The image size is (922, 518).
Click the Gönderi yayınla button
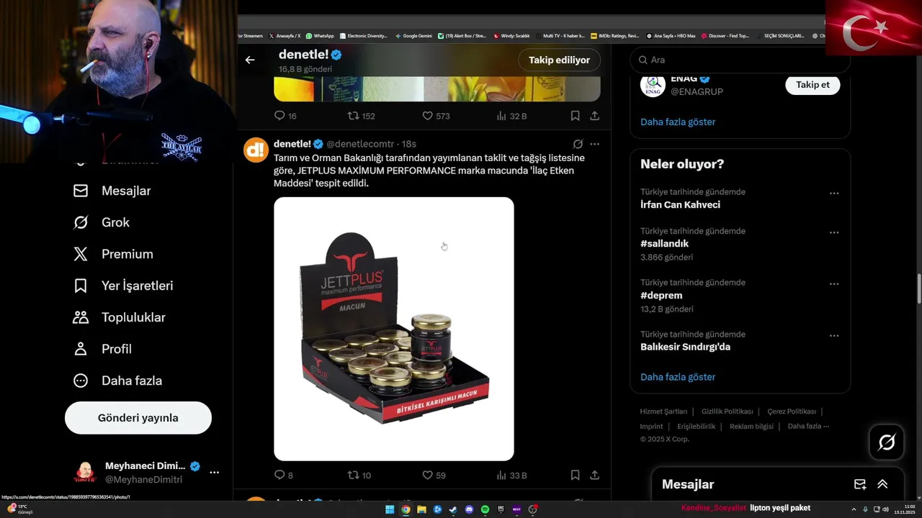pyautogui.click(x=138, y=418)
